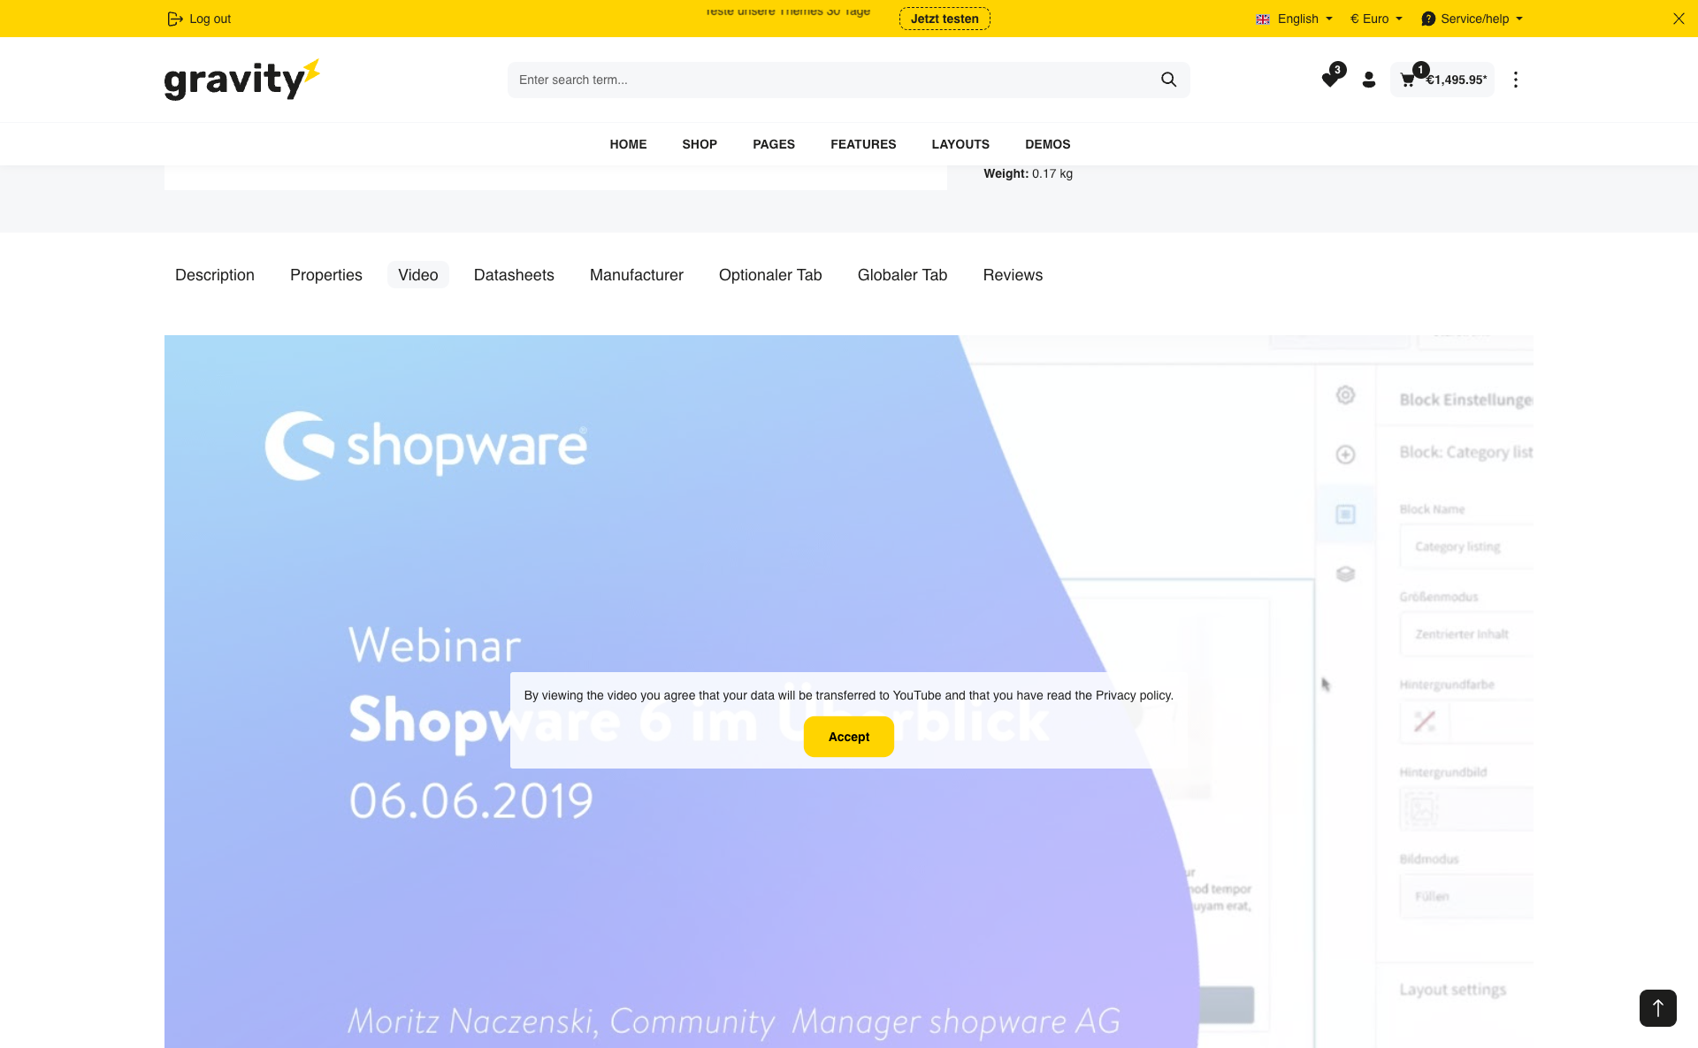Click into the search term field

pos(831,80)
